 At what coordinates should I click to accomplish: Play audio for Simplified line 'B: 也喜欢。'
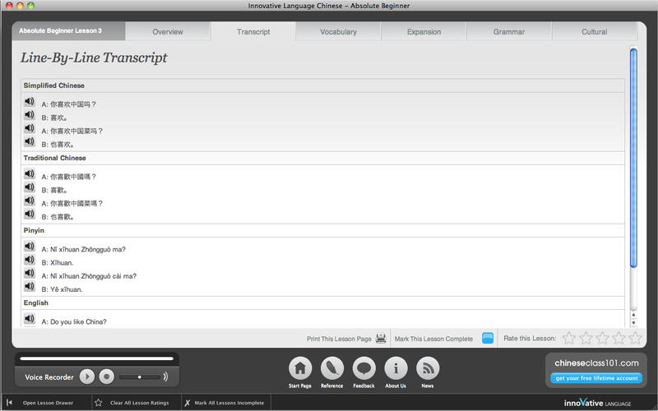coord(30,141)
